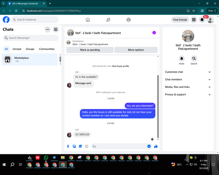Screen dimensions: 219x175
Task: Open the tab search dropdown arrow
Action: [x=4, y=3]
